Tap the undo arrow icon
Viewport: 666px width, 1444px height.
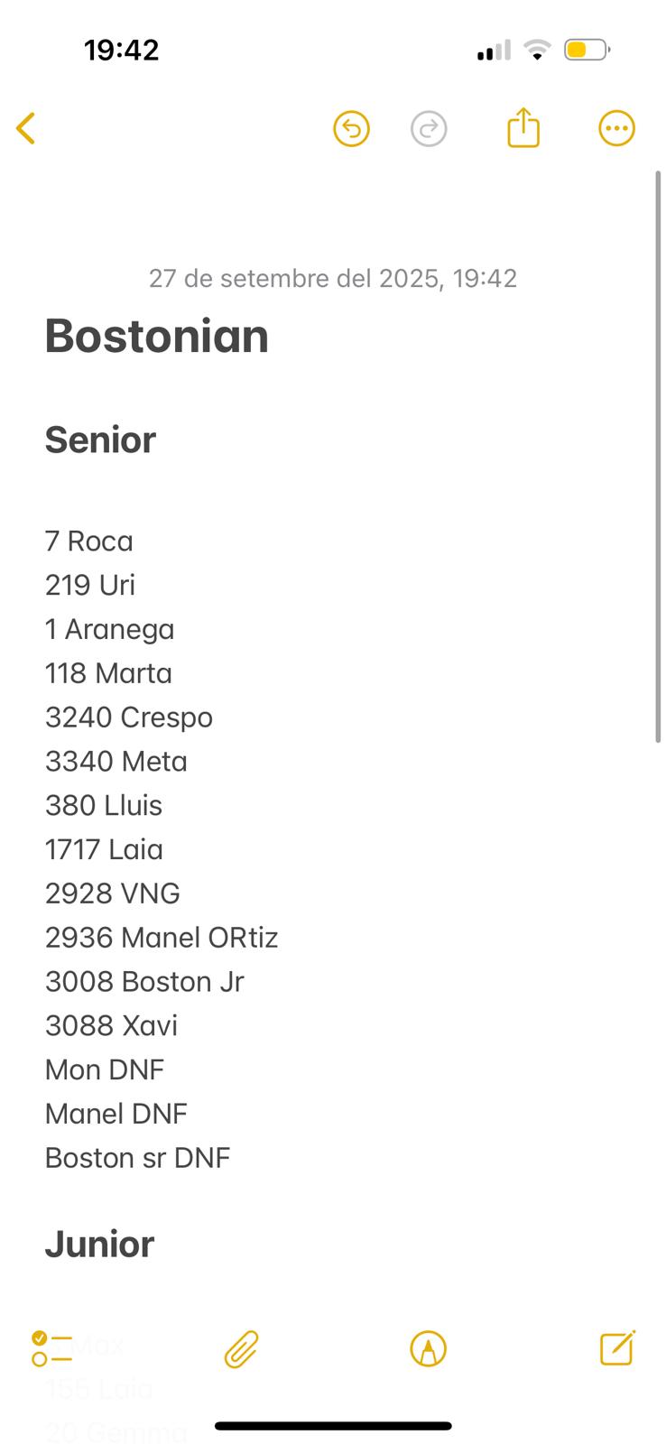pyautogui.click(x=351, y=129)
